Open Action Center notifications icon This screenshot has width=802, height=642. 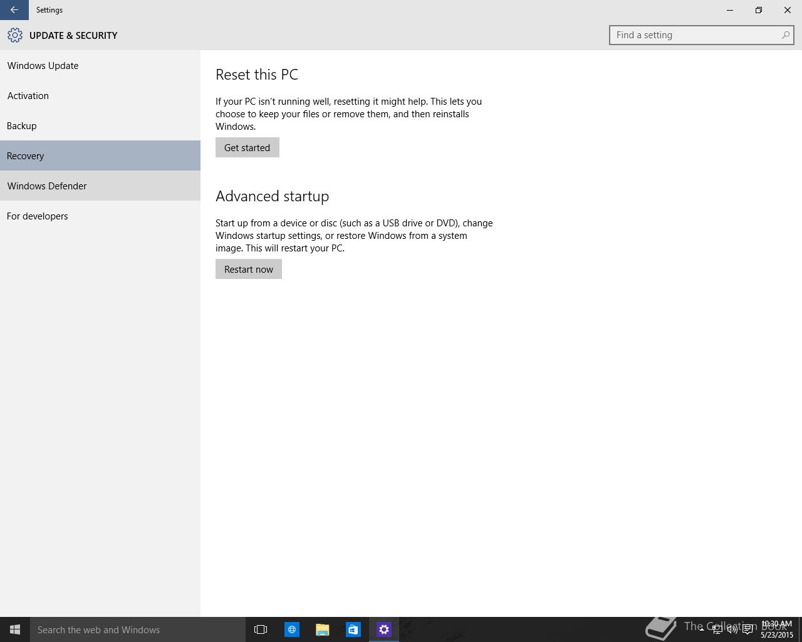(747, 629)
